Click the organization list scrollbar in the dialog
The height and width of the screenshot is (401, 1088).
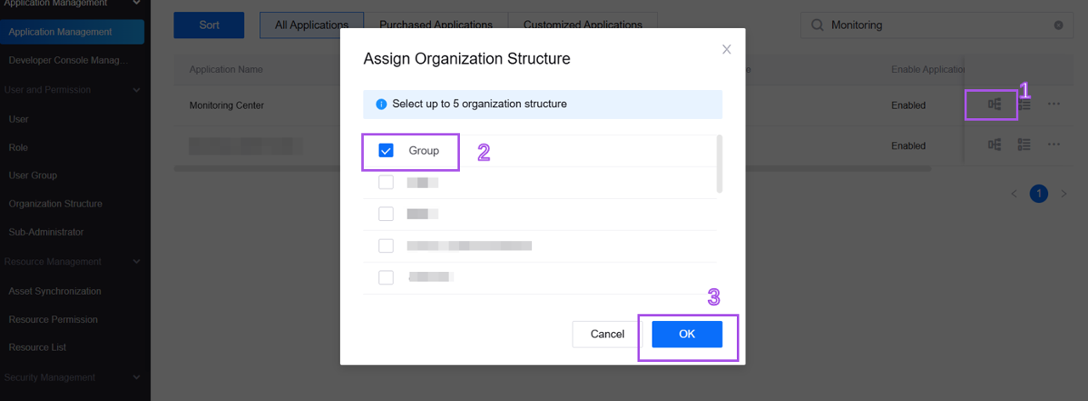pos(719,164)
